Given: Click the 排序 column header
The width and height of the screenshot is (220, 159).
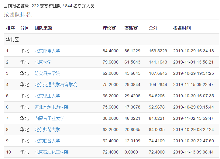Looking at the screenshot, I should 10,28.
